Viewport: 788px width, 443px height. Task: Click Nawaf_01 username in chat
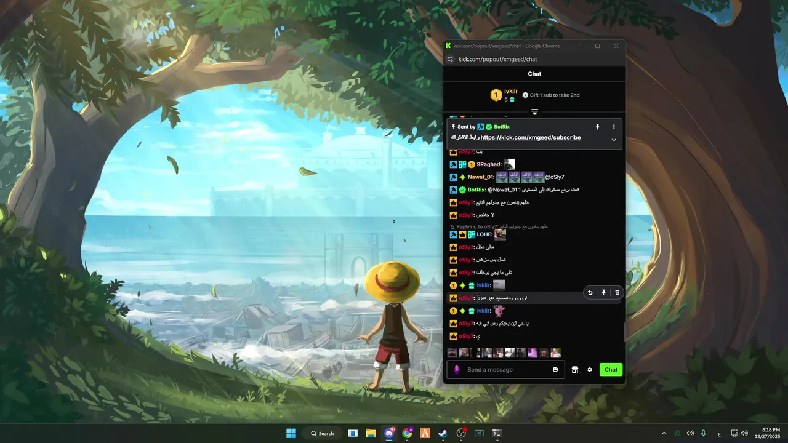coord(481,177)
